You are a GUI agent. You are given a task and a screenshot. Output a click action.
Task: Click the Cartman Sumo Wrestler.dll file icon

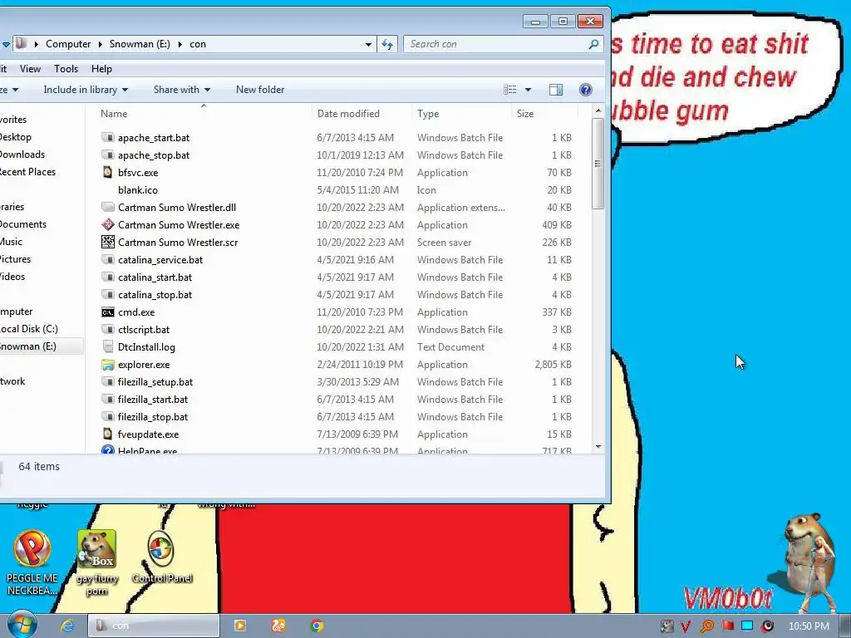pos(108,207)
